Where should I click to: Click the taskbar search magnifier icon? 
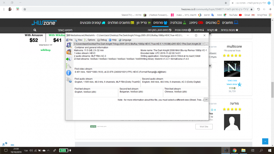pos(261,150)
